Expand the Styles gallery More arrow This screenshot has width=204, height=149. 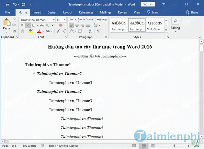tap(166, 30)
